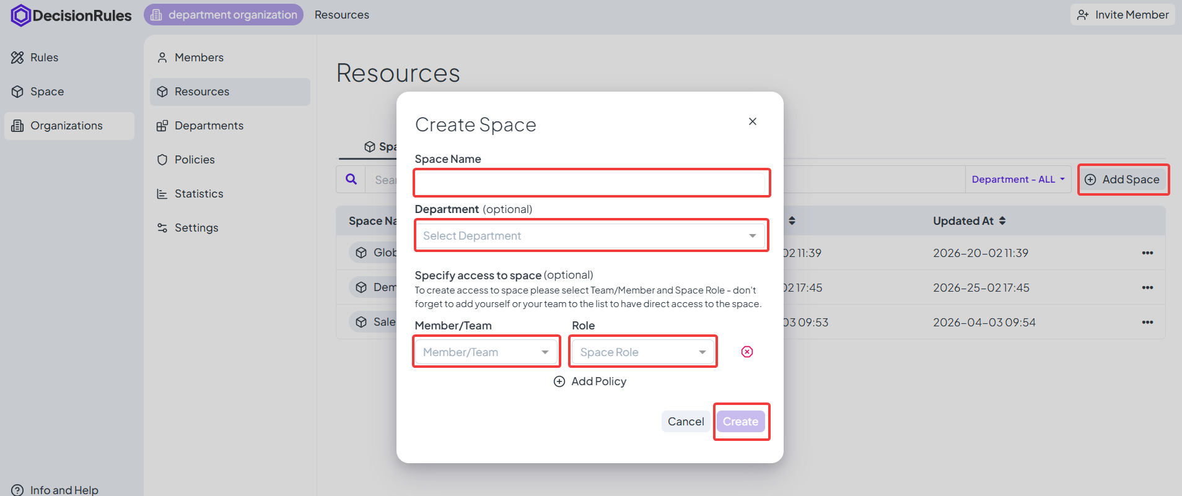Open the Departments menu item

pyautogui.click(x=208, y=126)
